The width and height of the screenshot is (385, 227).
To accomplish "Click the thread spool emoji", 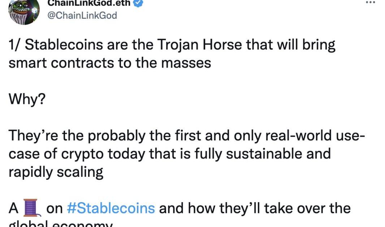I will click(31, 209).
